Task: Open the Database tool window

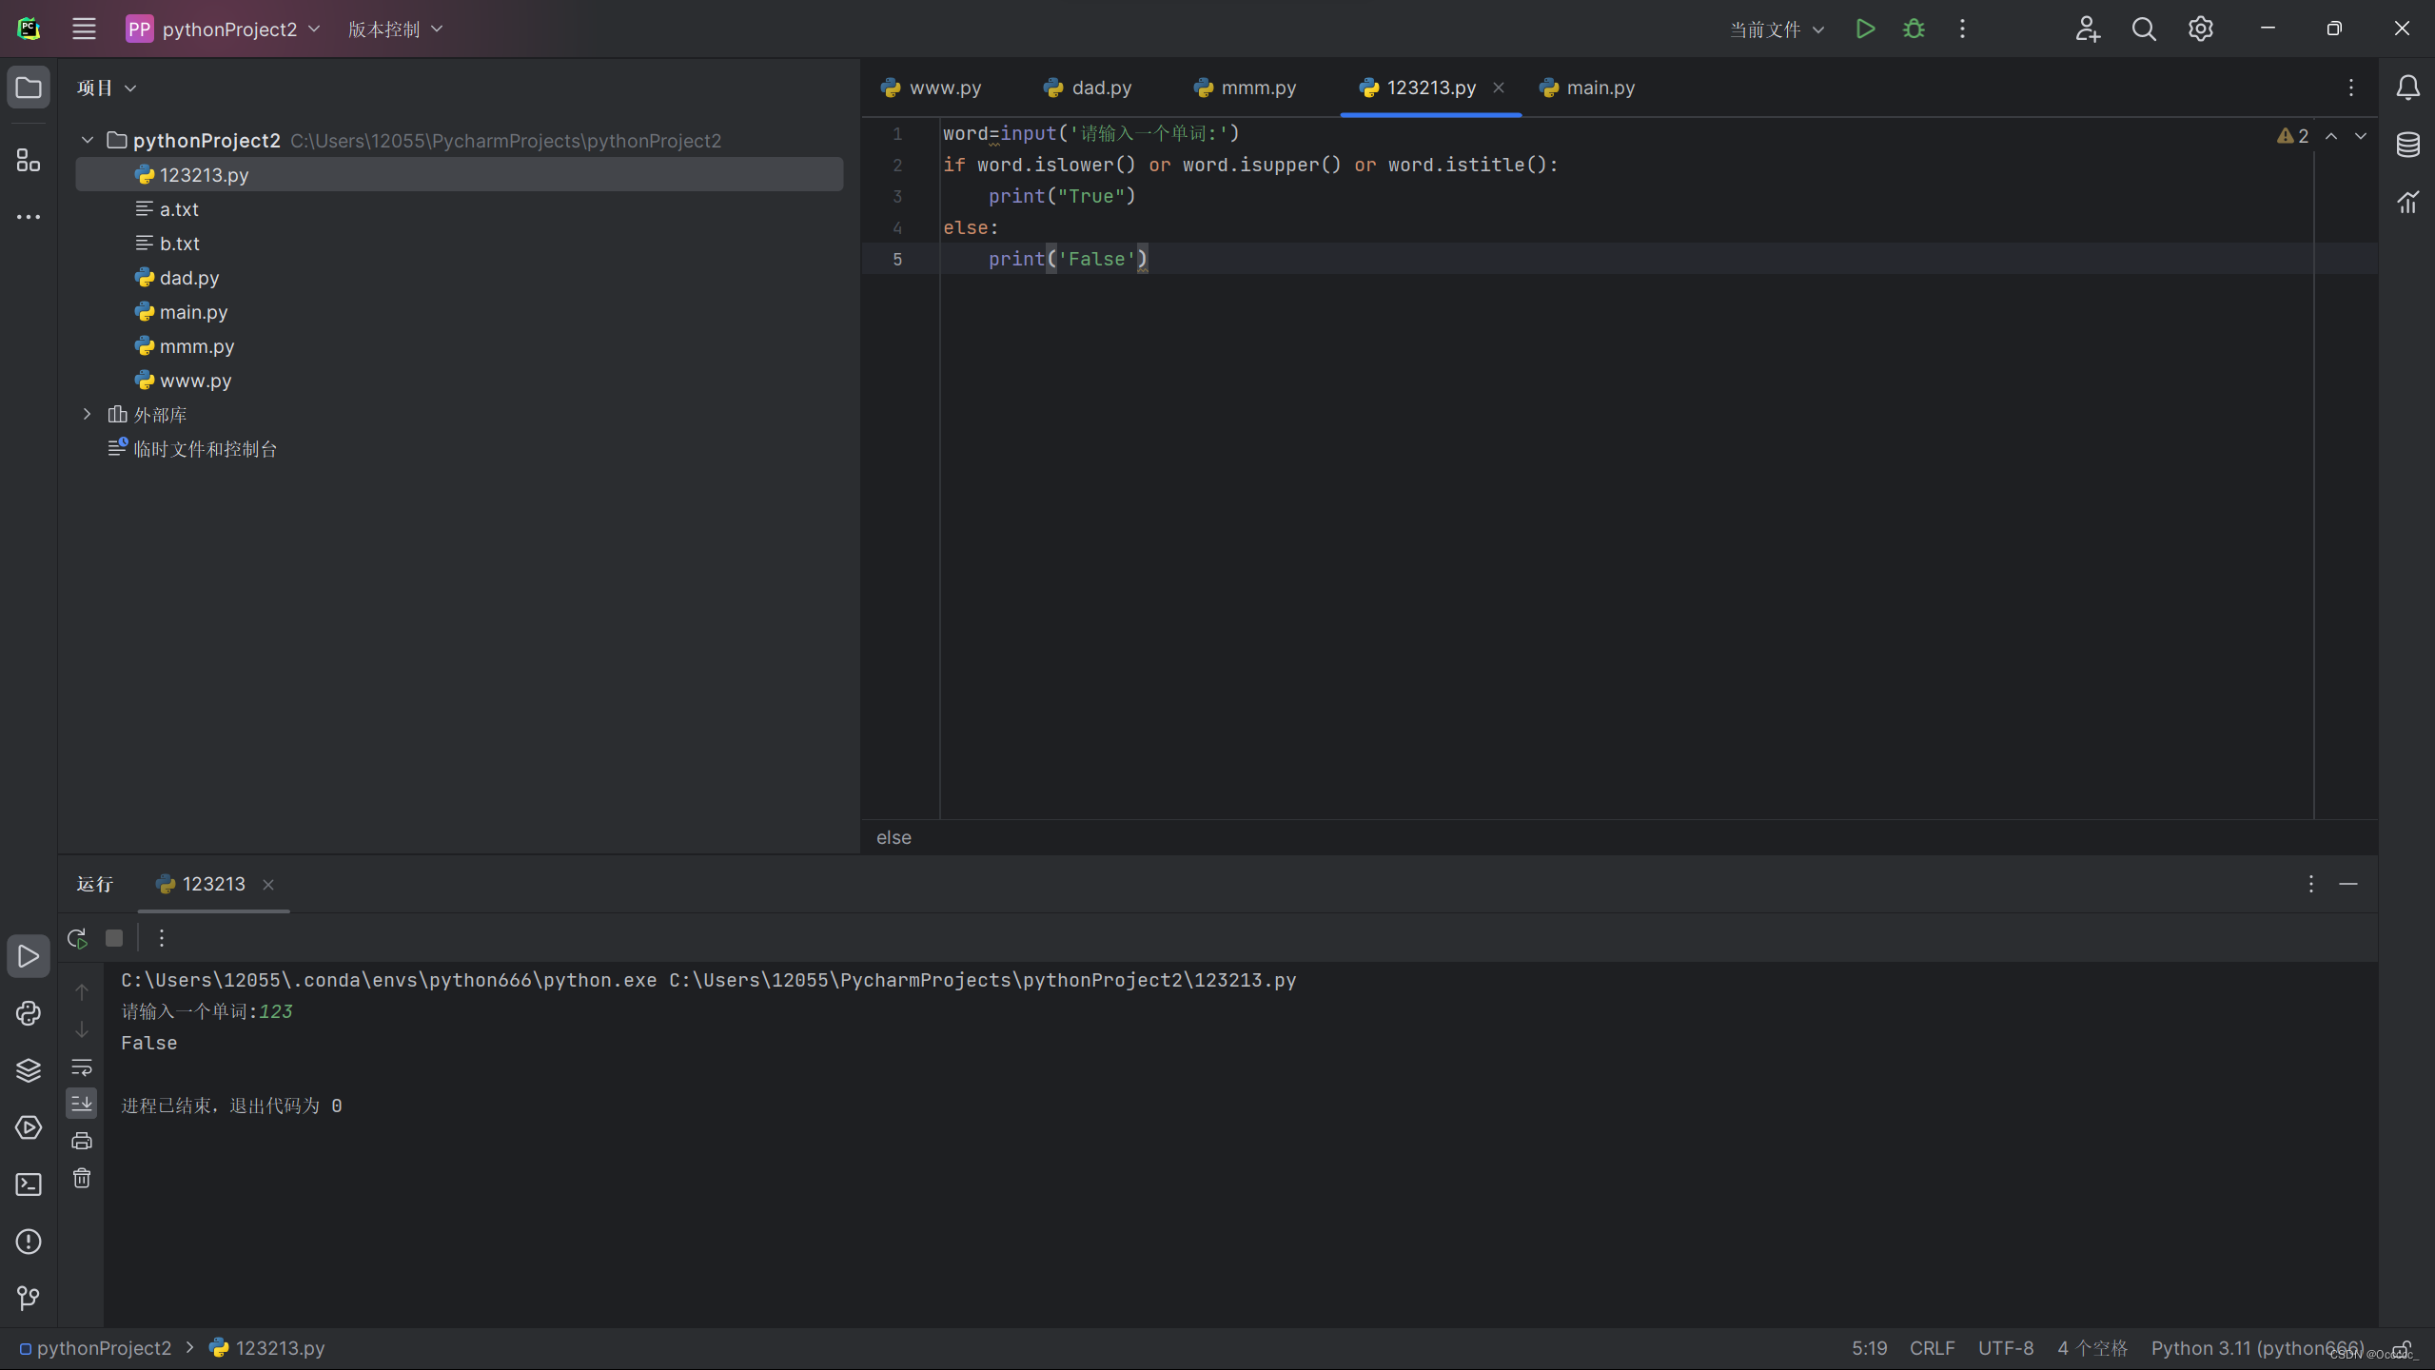Action: 2407,145
